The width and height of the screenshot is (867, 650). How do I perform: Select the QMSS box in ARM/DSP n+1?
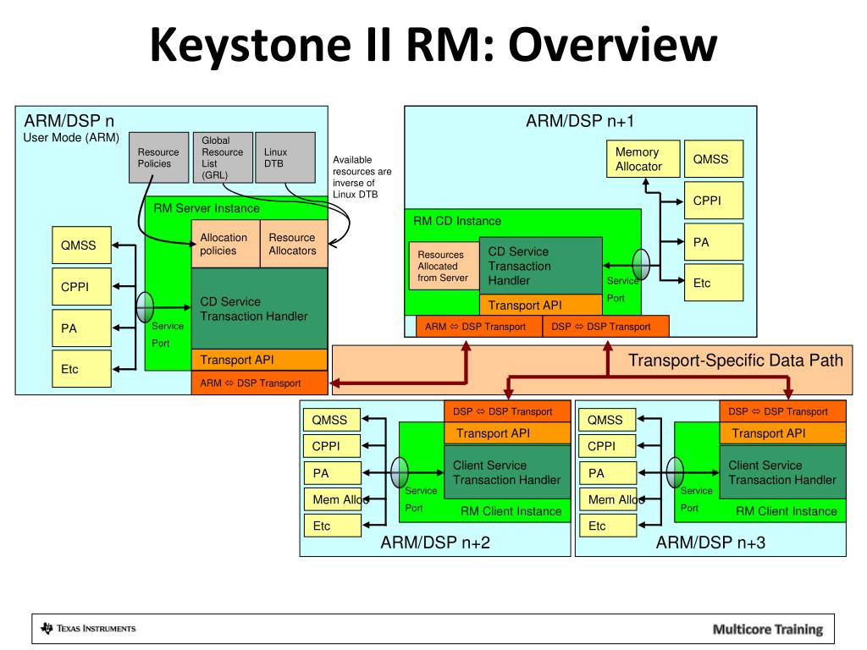(714, 159)
